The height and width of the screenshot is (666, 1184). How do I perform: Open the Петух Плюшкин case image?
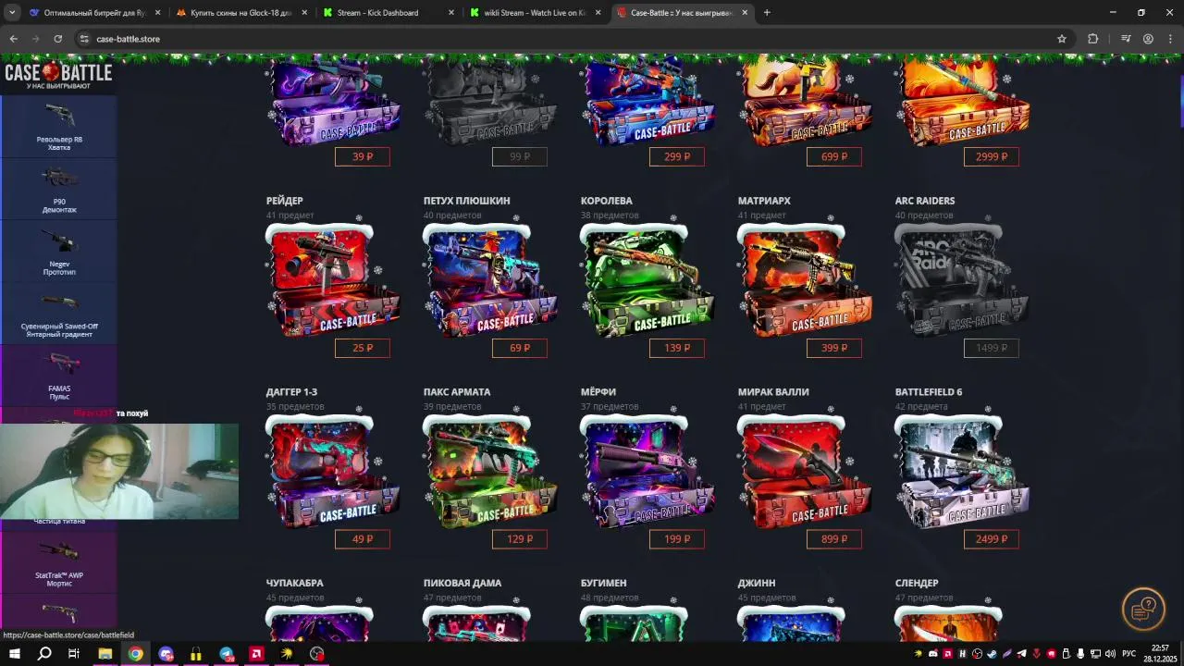tap(490, 279)
